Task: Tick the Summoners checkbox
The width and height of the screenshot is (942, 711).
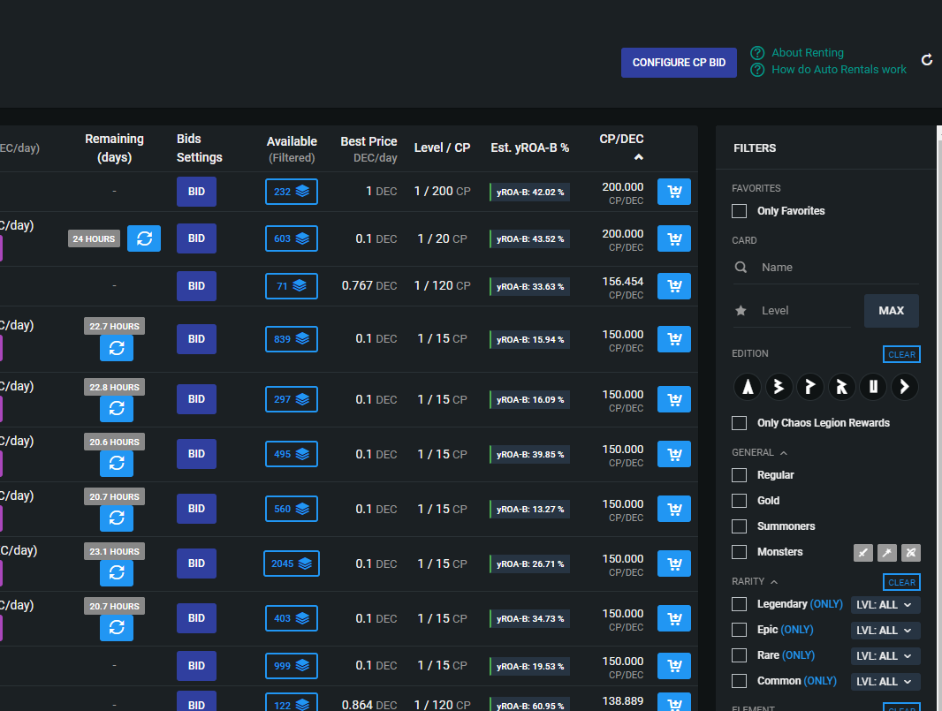Action: tap(740, 526)
